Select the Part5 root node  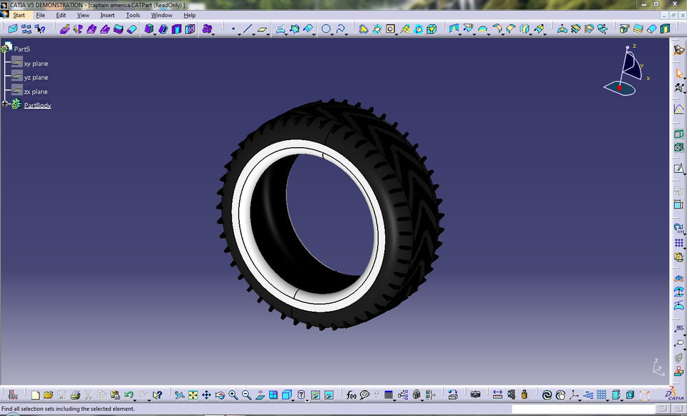click(22, 49)
